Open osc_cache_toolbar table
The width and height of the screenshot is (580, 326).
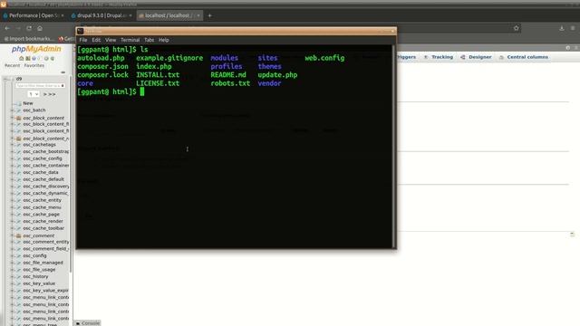[43, 228]
